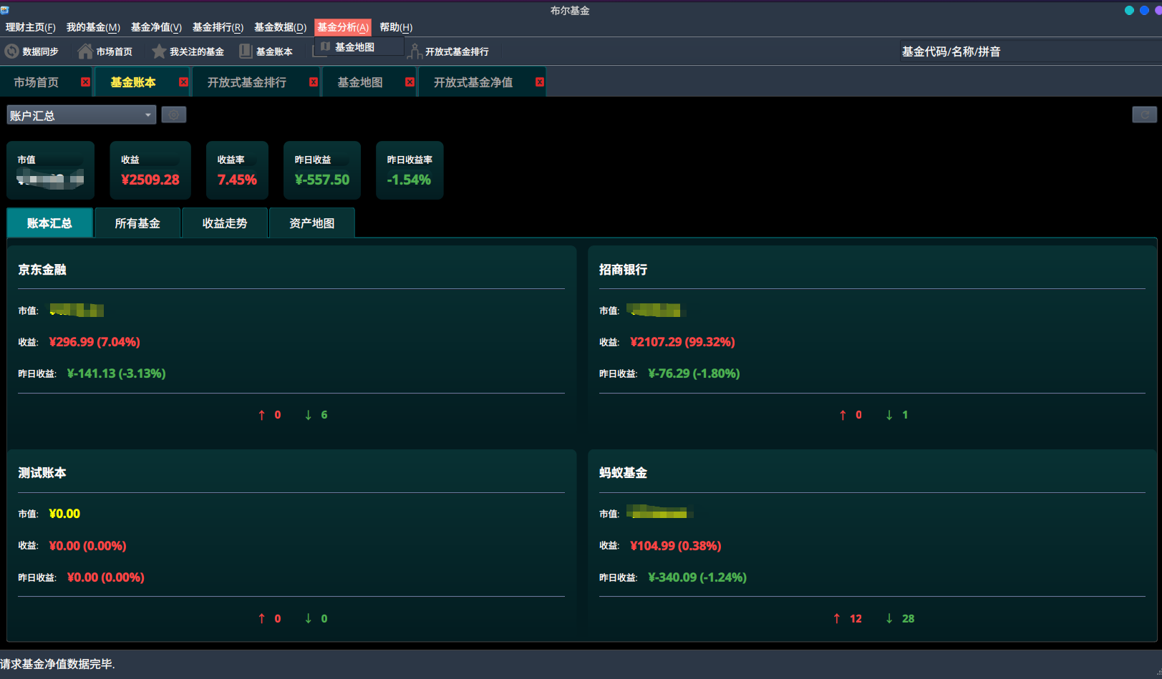Select the 账本汇总 sub-tab

click(x=50, y=223)
